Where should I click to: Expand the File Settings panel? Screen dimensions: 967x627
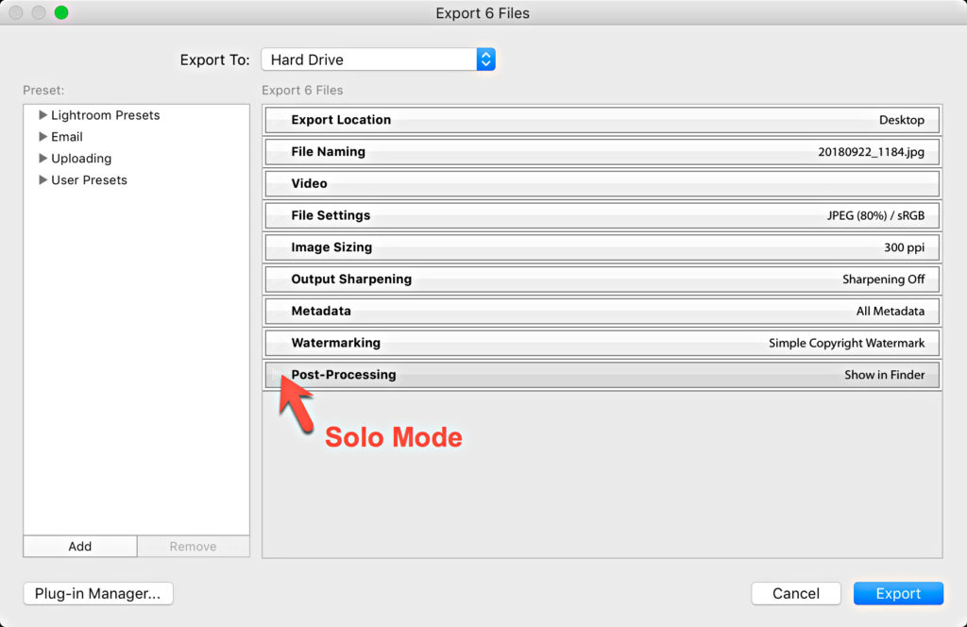[602, 215]
